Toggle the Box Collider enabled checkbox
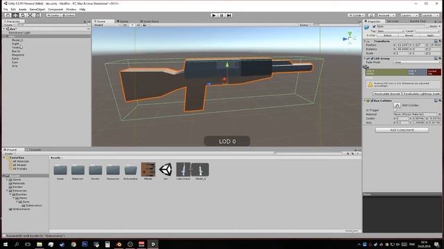The width and height of the screenshot is (444, 249). pyautogui.click(x=372, y=100)
